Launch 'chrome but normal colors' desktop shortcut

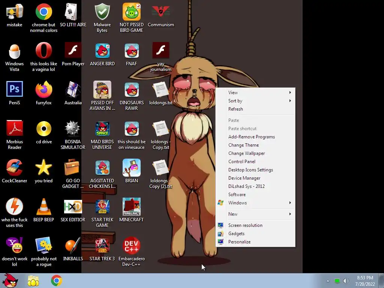tap(43, 12)
